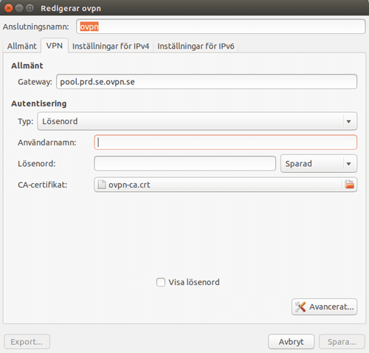The width and height of the screenshot is (369, 353).
Task: Click the Export... button
Action: tap(27, 342)
